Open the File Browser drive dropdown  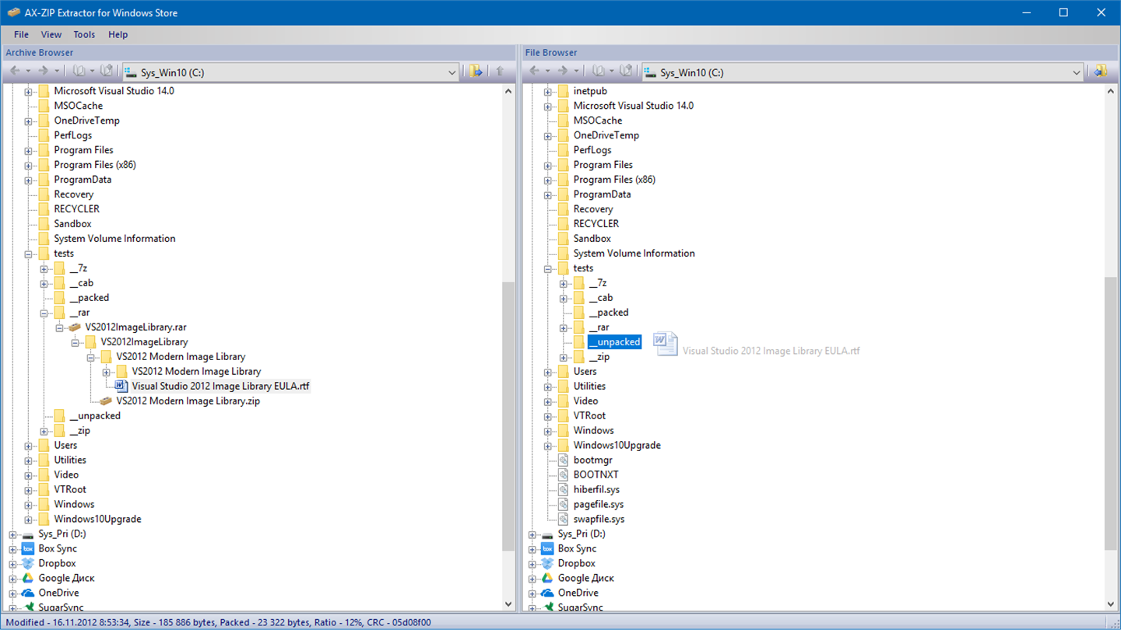click(x=1077, y=72)
